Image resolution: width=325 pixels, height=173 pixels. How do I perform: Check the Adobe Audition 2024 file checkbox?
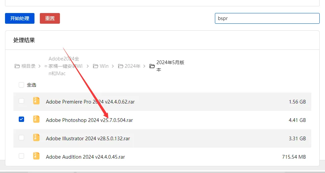[x=21, y=156]
